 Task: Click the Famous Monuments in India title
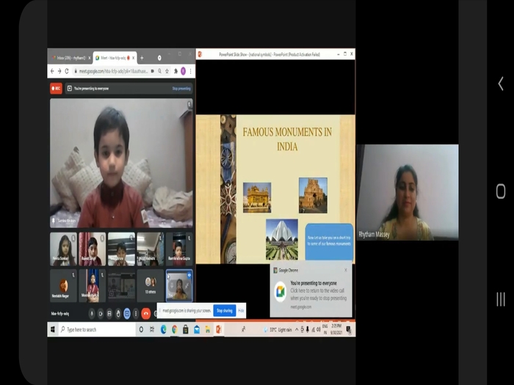click(288, 139)
